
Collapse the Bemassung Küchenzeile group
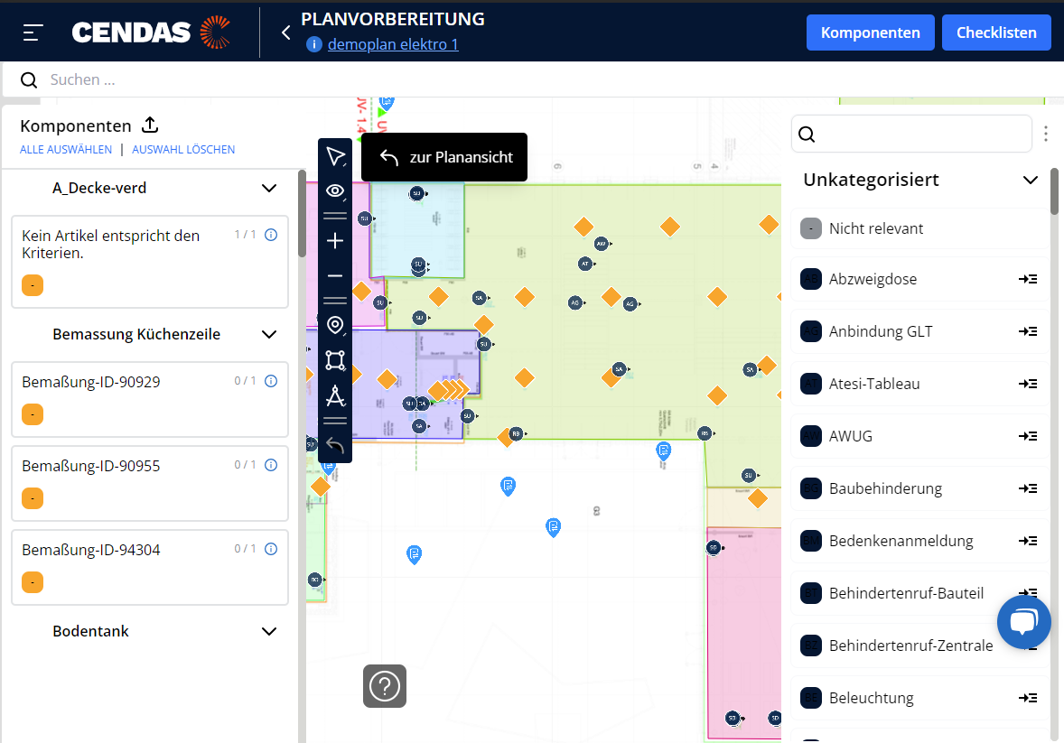[x=269, y=334]
